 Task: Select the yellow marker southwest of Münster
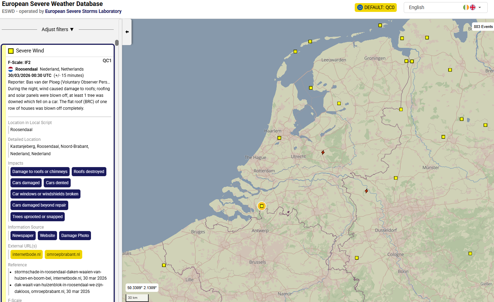396,178
